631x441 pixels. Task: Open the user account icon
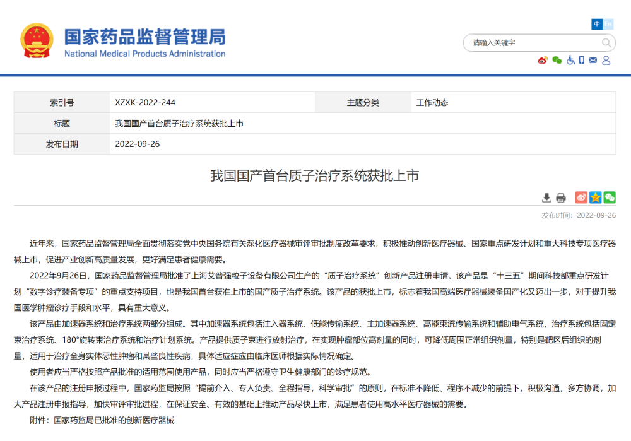pyautogui.click(x=606, y=61)
